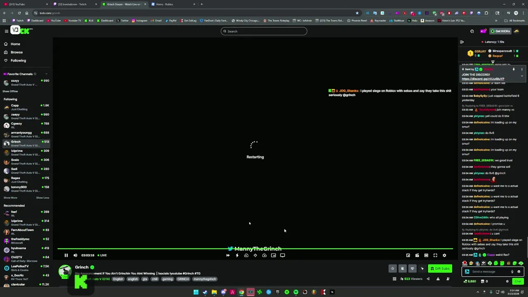528x297 pixels.
Task: Open video player settings gear
Action: (444, 255)
